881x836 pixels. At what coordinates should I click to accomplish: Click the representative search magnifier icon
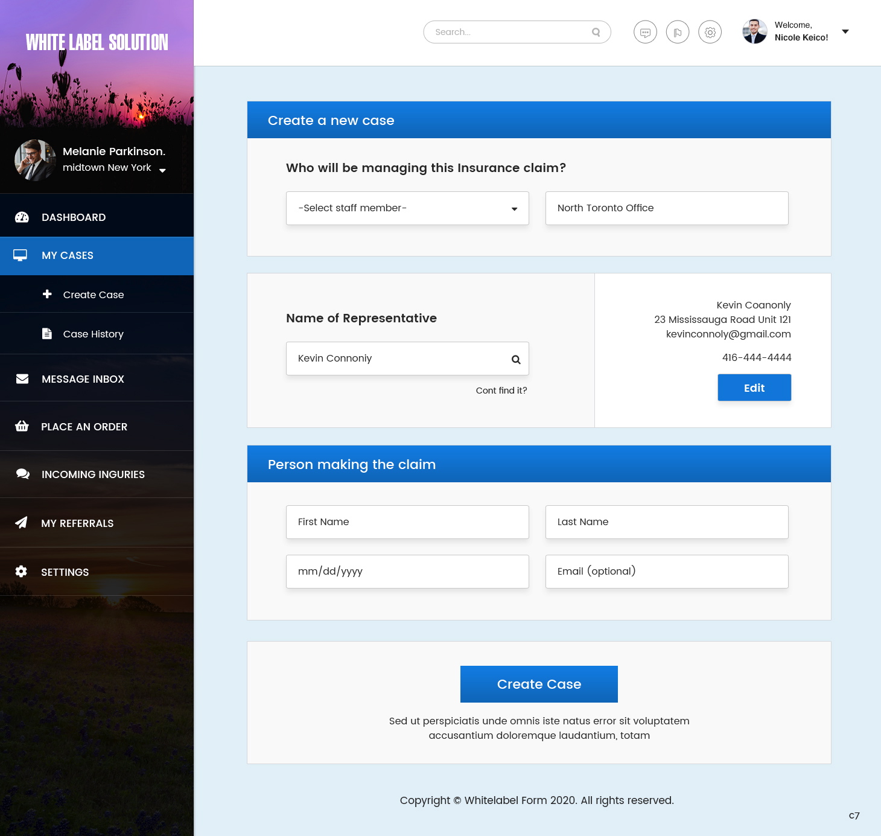point(516,359)
